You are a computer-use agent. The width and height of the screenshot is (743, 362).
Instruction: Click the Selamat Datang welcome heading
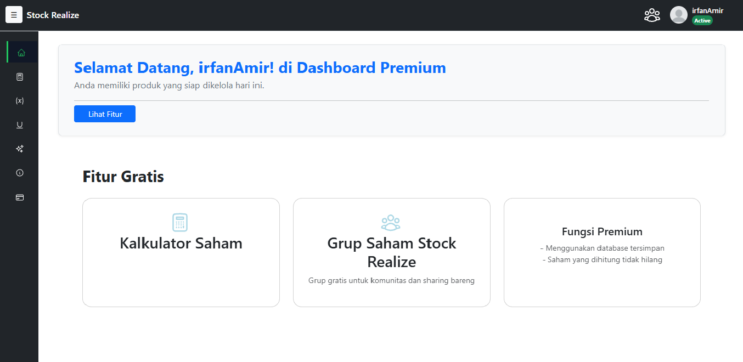[x=260, y=68]
